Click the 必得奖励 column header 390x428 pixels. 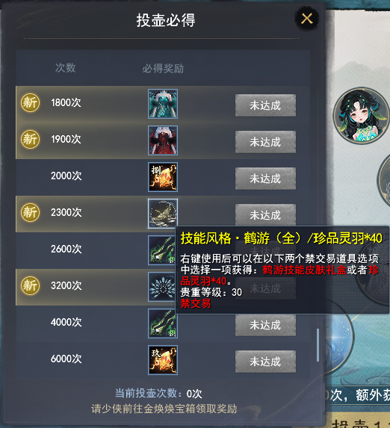click(163, 68)
